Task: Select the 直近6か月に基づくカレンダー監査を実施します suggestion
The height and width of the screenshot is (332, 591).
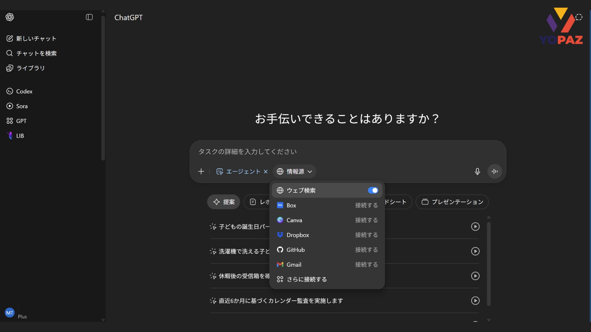Action: point(281,301)
